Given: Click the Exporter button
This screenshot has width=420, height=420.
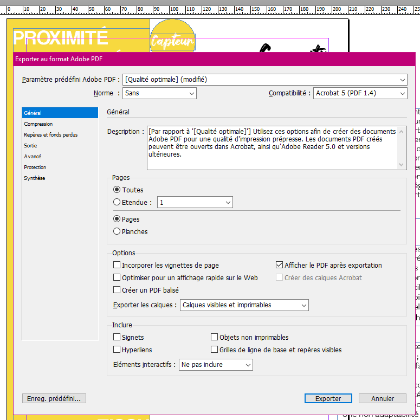Looking at the screenshot, I should pos(328,398).
